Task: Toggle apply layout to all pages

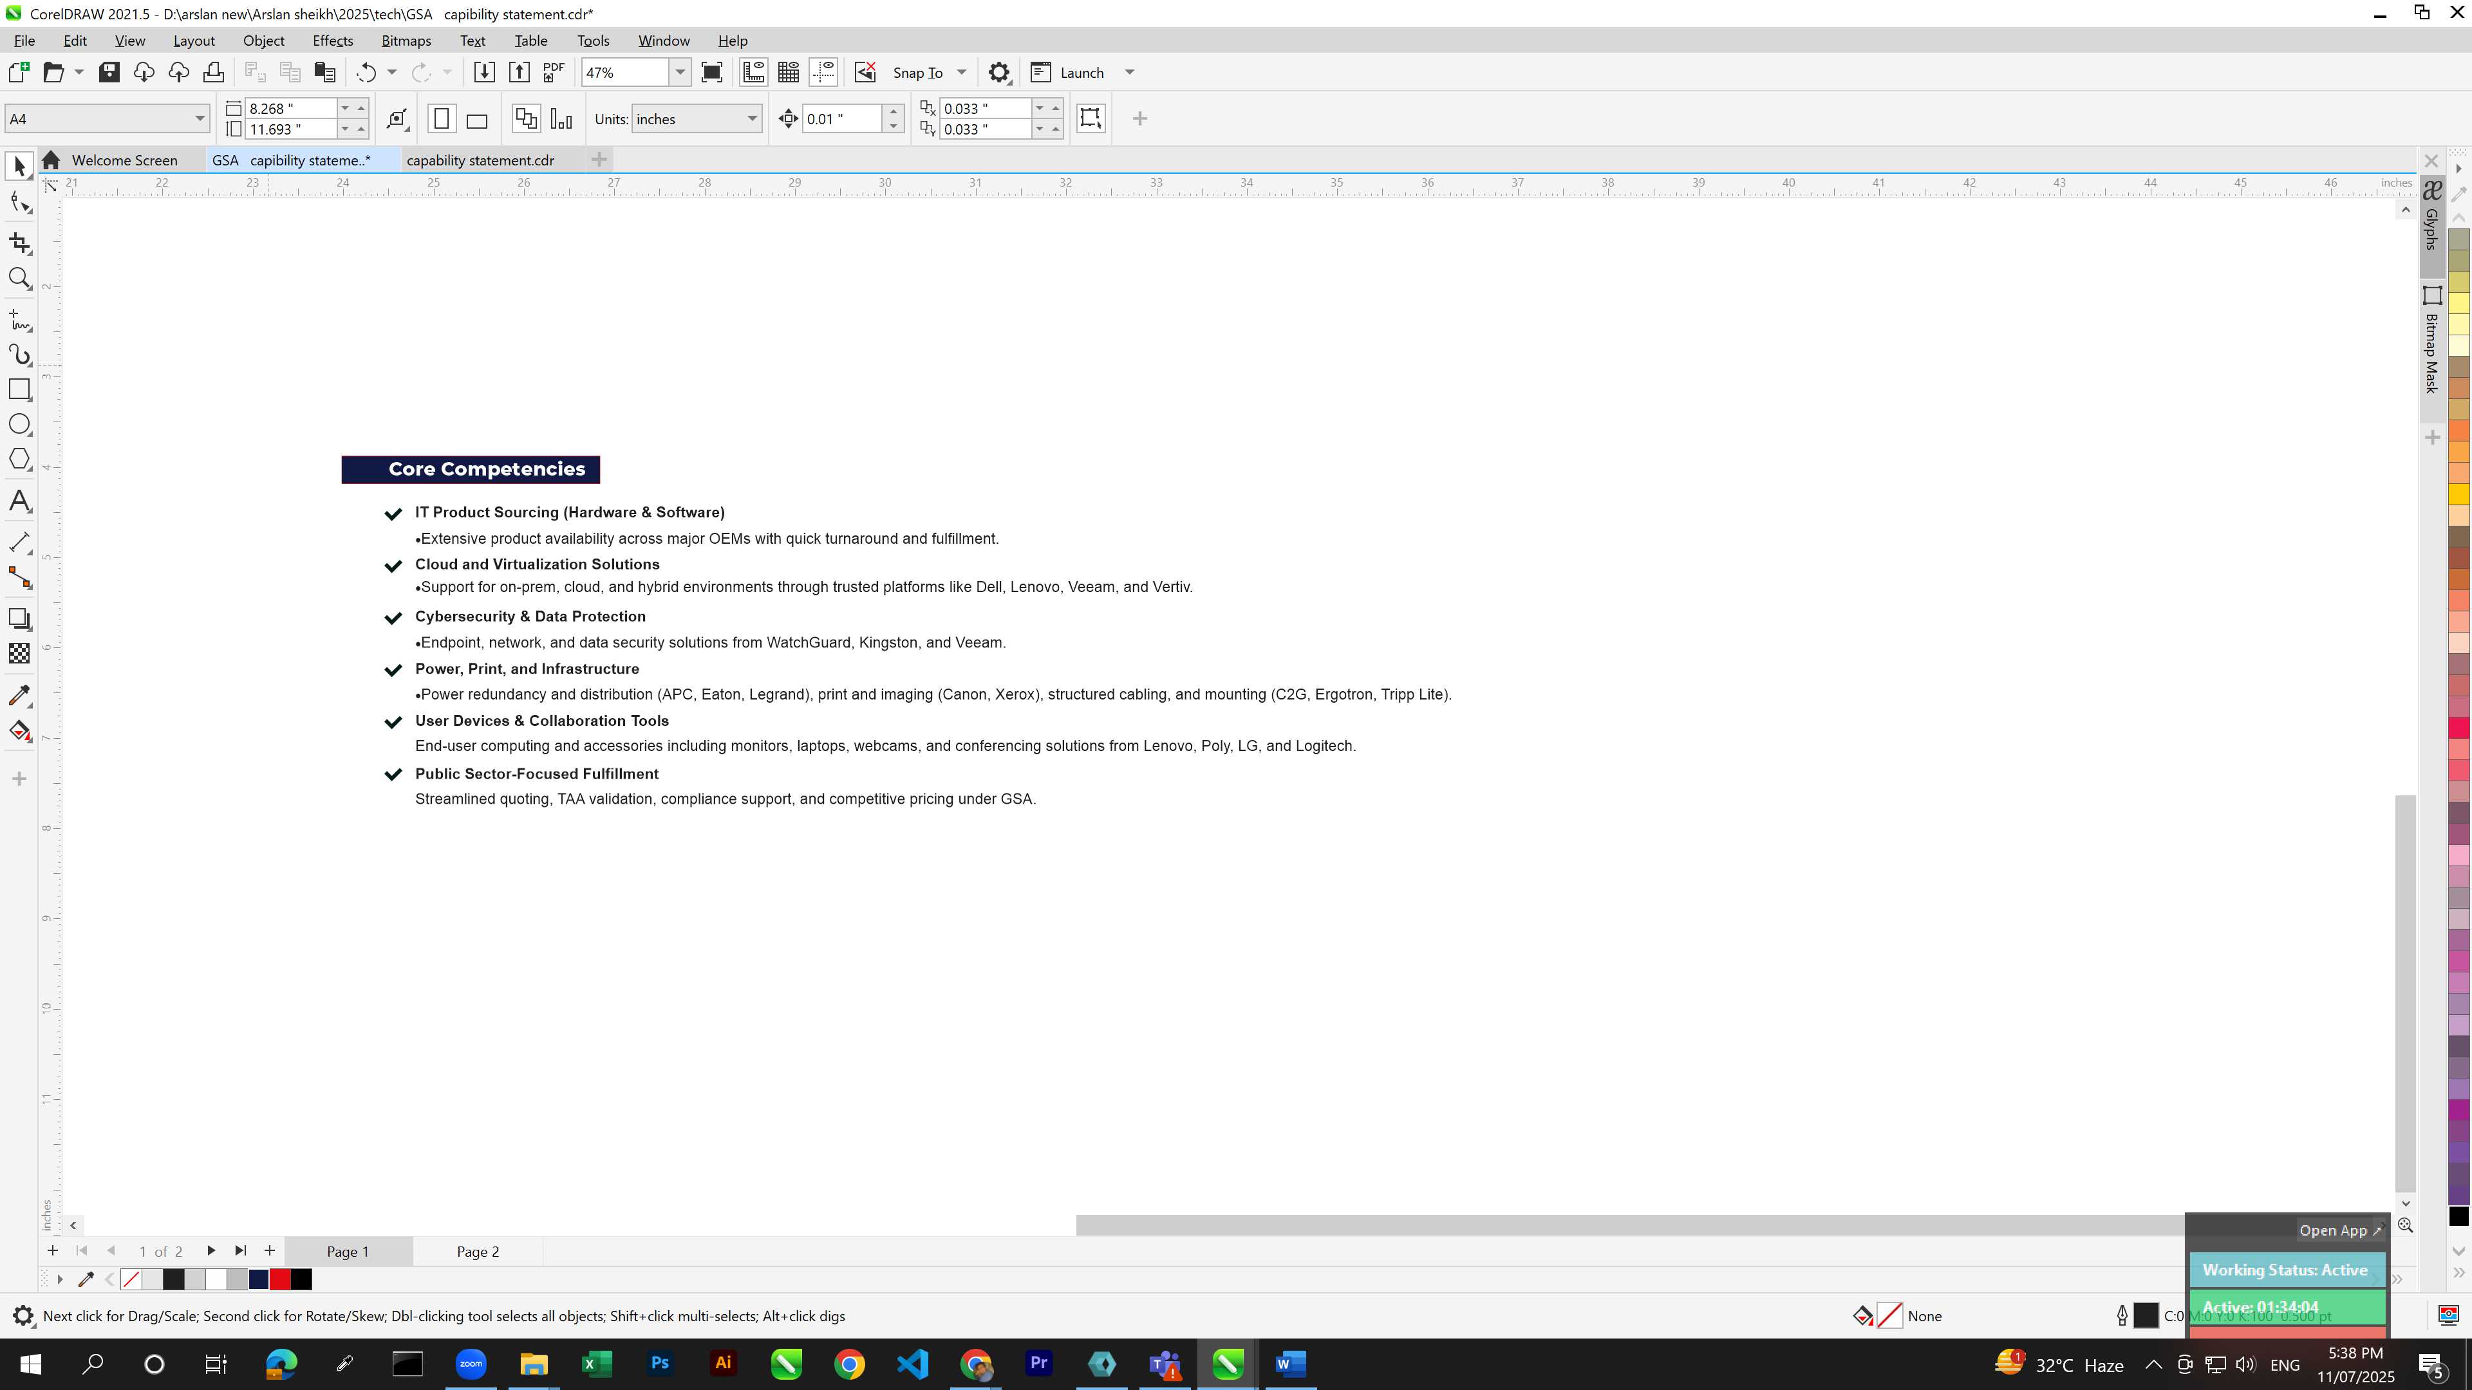Action: click(x=526, y=119)
